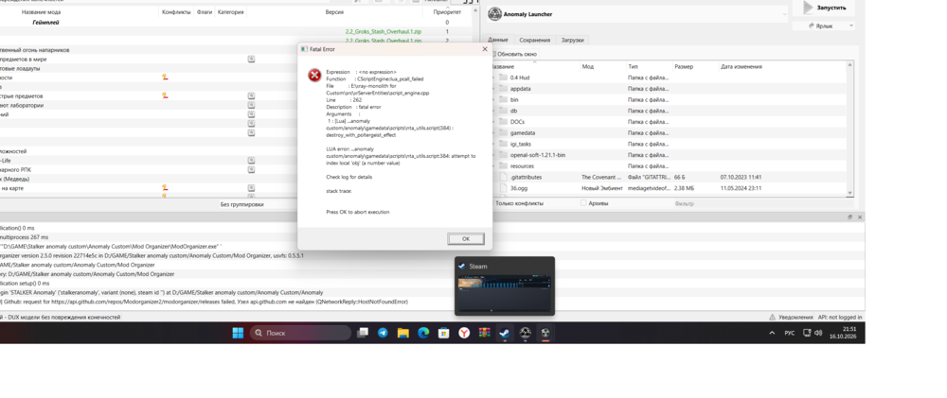Click the conflict flag icon on 'стрые предметов' row

click(x=164, y=95)
